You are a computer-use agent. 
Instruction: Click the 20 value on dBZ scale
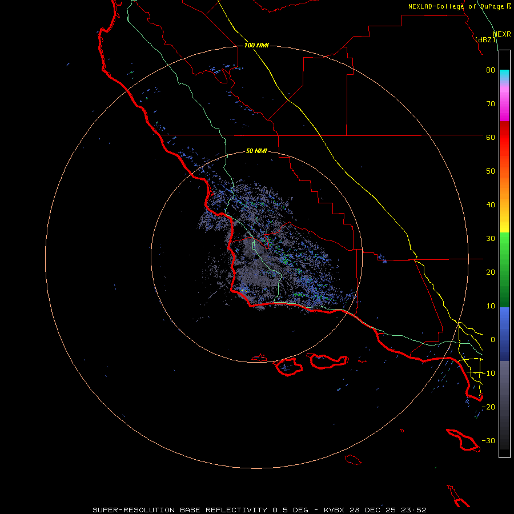pyautogui.click(x=491, y=272)
